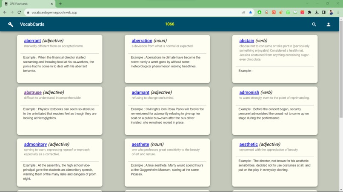Open the Chrome profile avatar

[x=331, y=12]
